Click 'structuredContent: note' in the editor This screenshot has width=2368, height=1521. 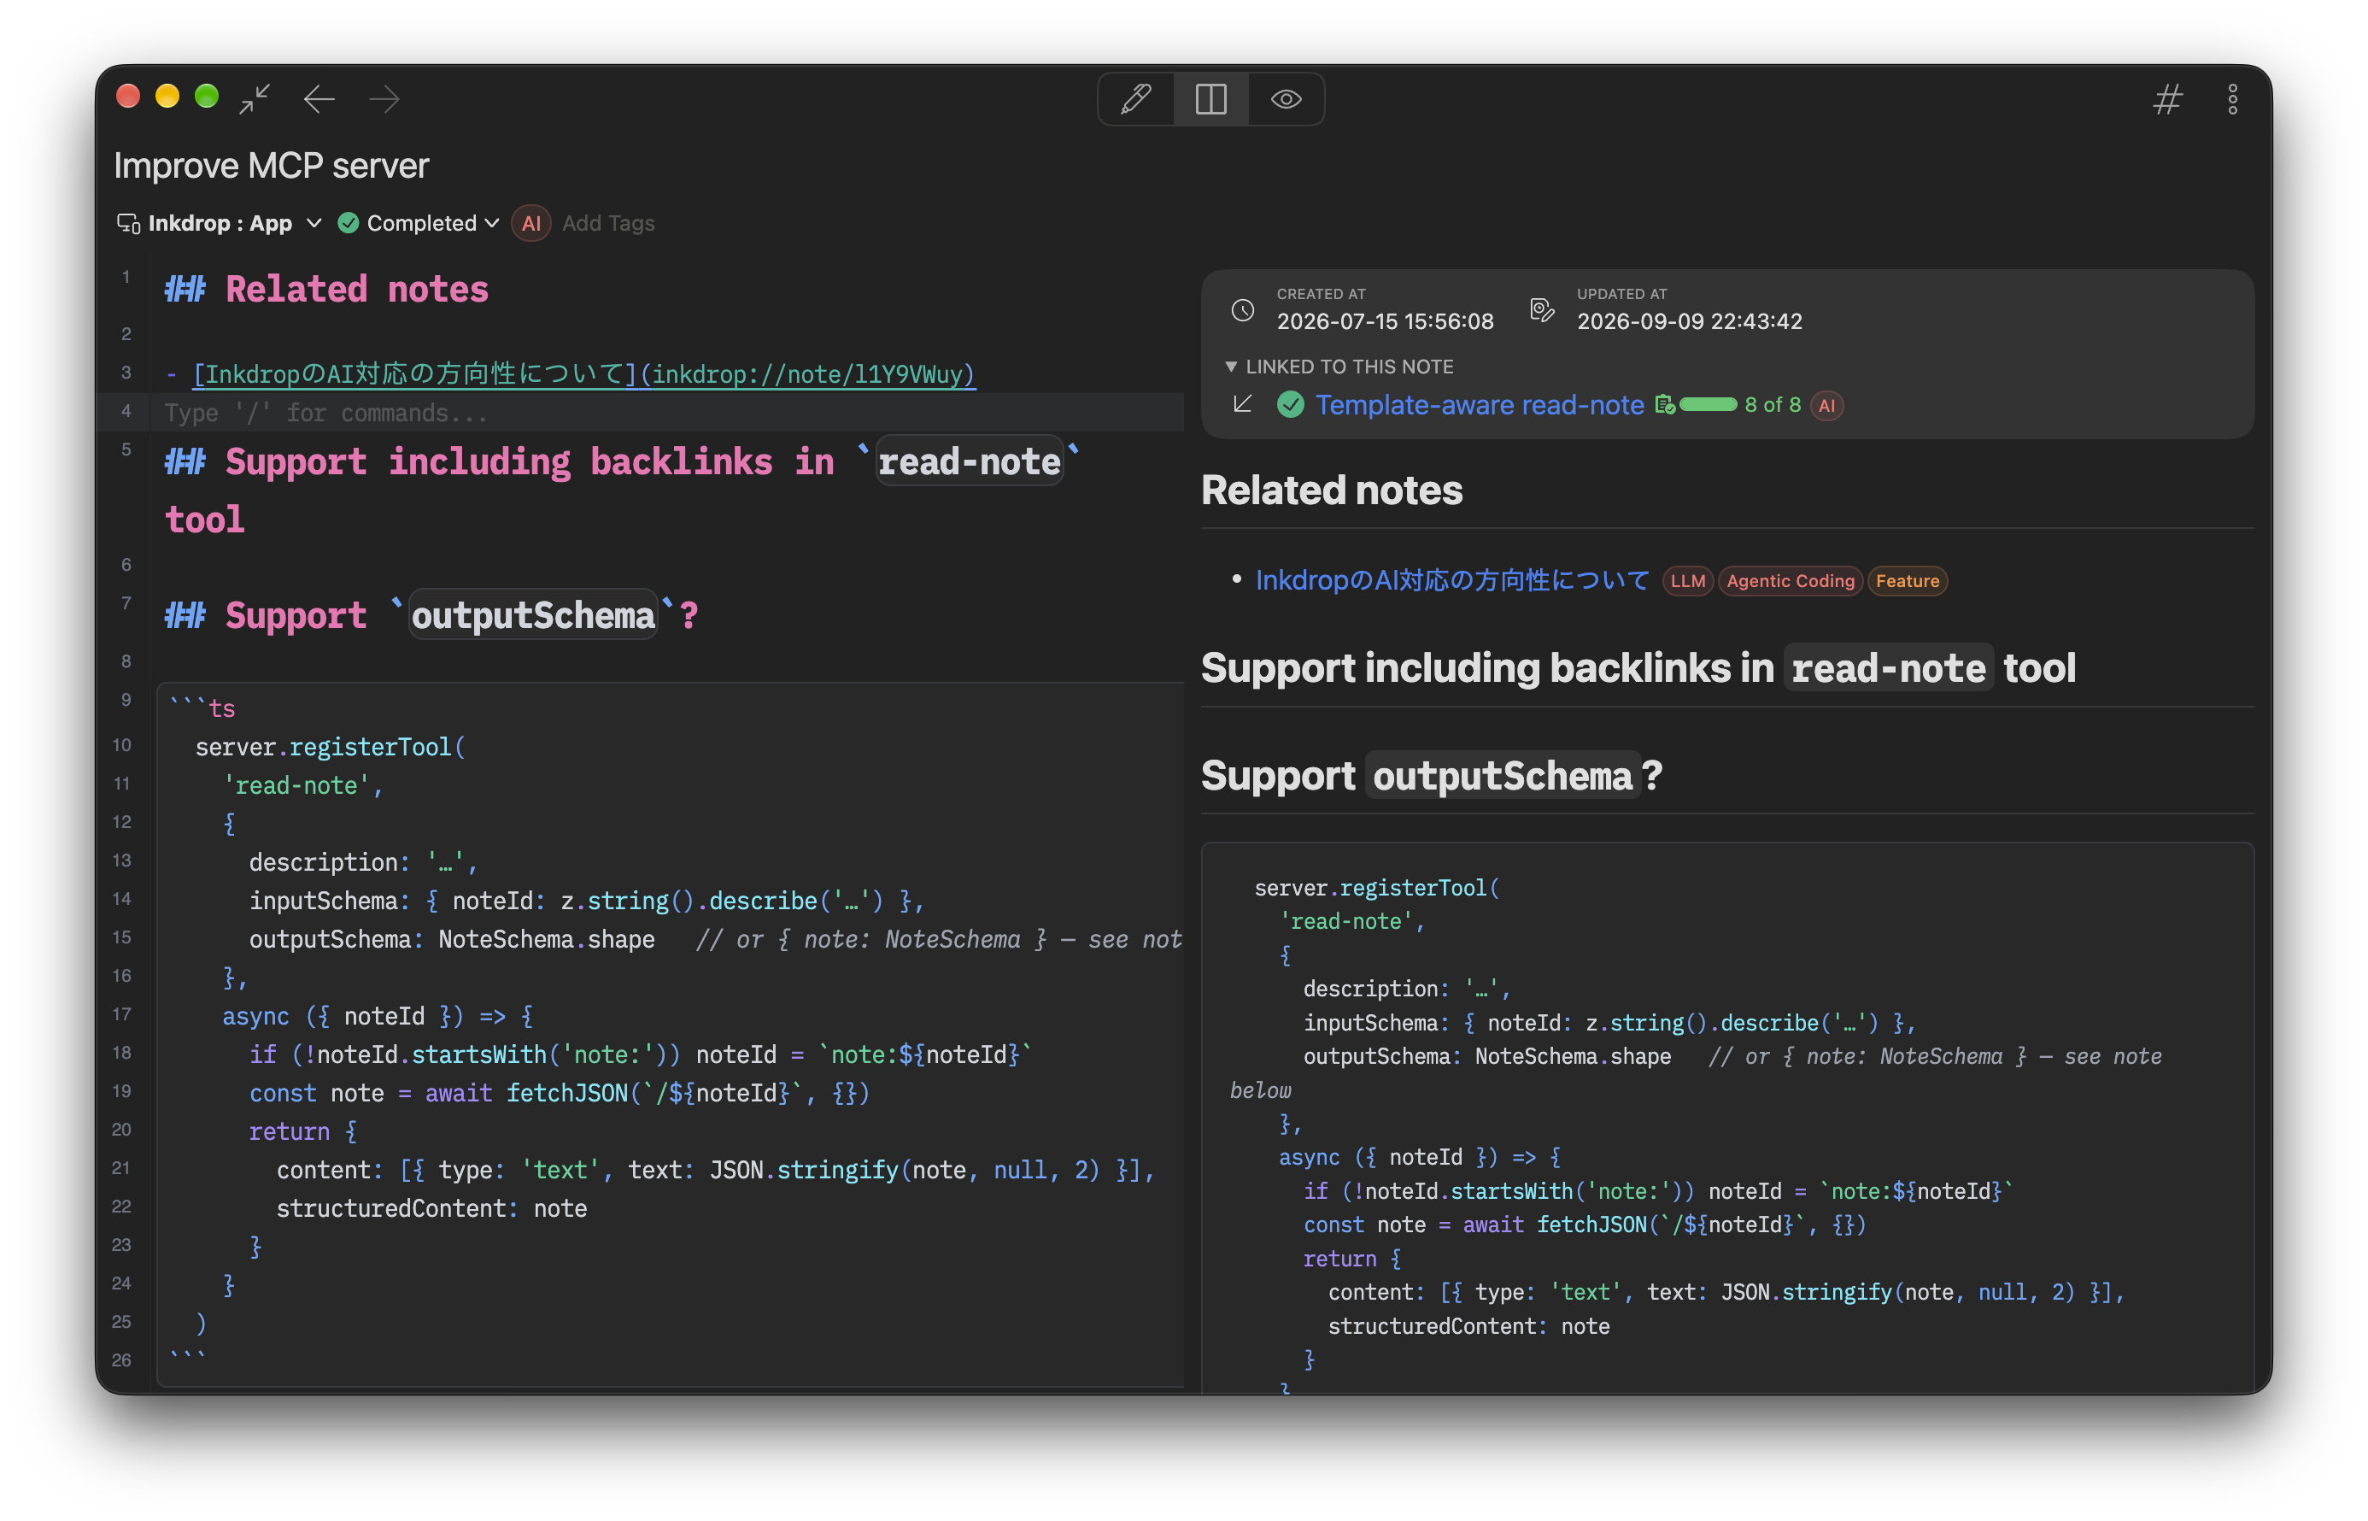coord(431,1208)
